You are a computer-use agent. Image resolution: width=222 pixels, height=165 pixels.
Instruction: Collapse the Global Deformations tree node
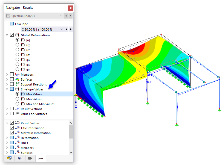pyautogui.click(x=7, y=35)
